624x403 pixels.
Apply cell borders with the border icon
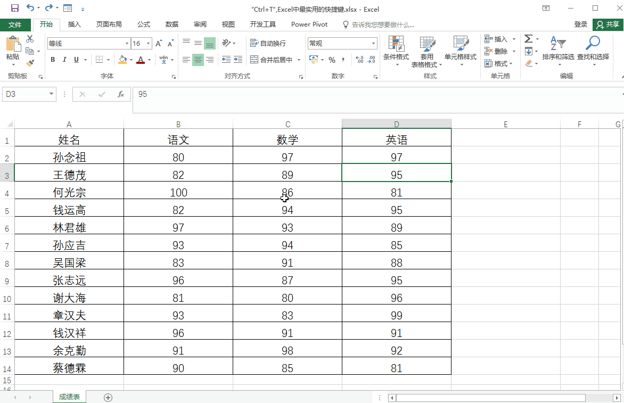click(x=100, y=60)
